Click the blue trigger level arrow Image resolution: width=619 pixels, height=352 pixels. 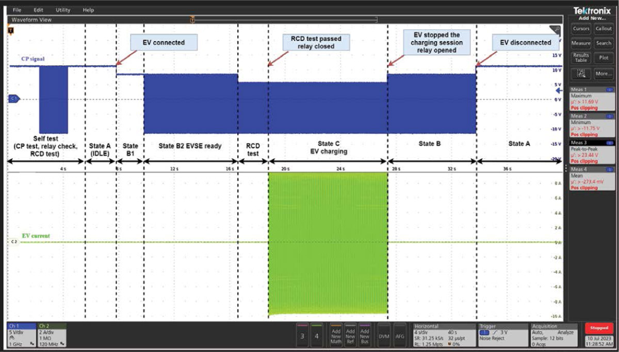click(563, 89)
